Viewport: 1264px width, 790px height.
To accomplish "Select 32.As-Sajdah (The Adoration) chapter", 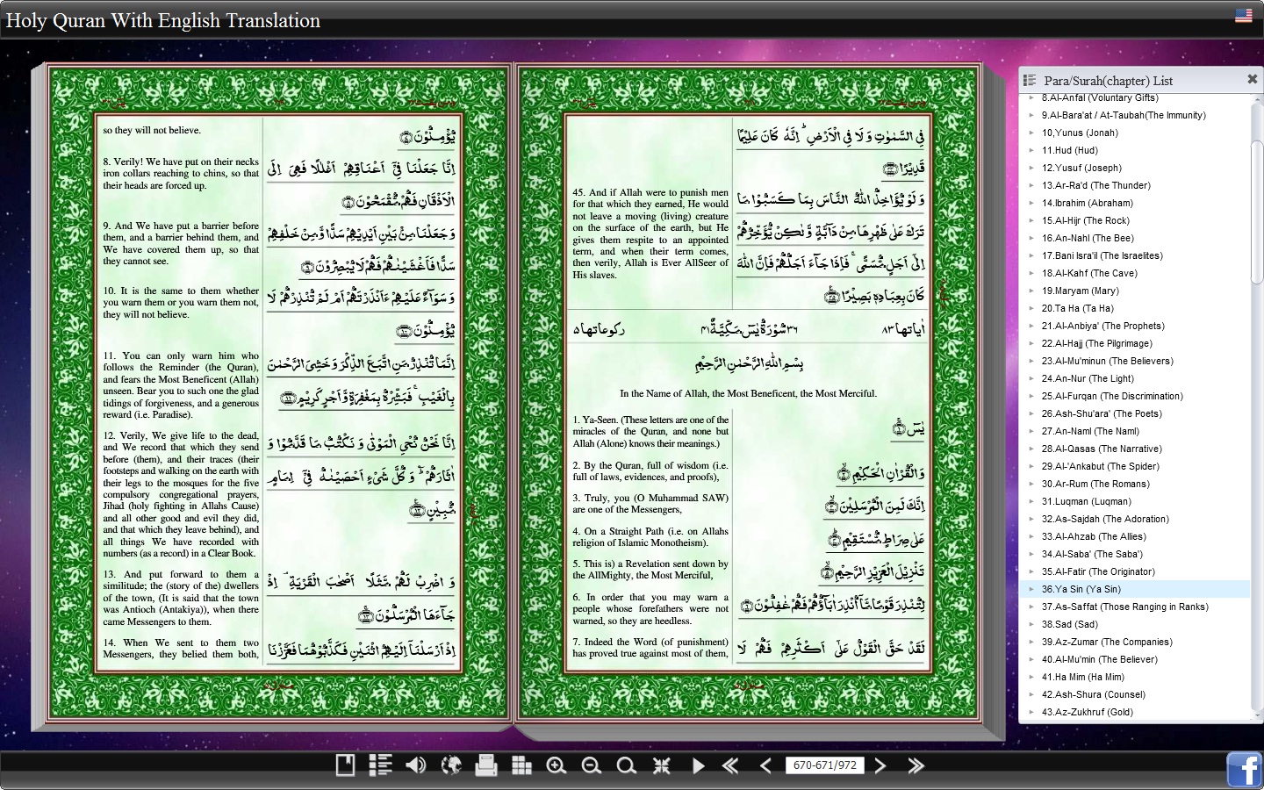I will (1105, 519).
